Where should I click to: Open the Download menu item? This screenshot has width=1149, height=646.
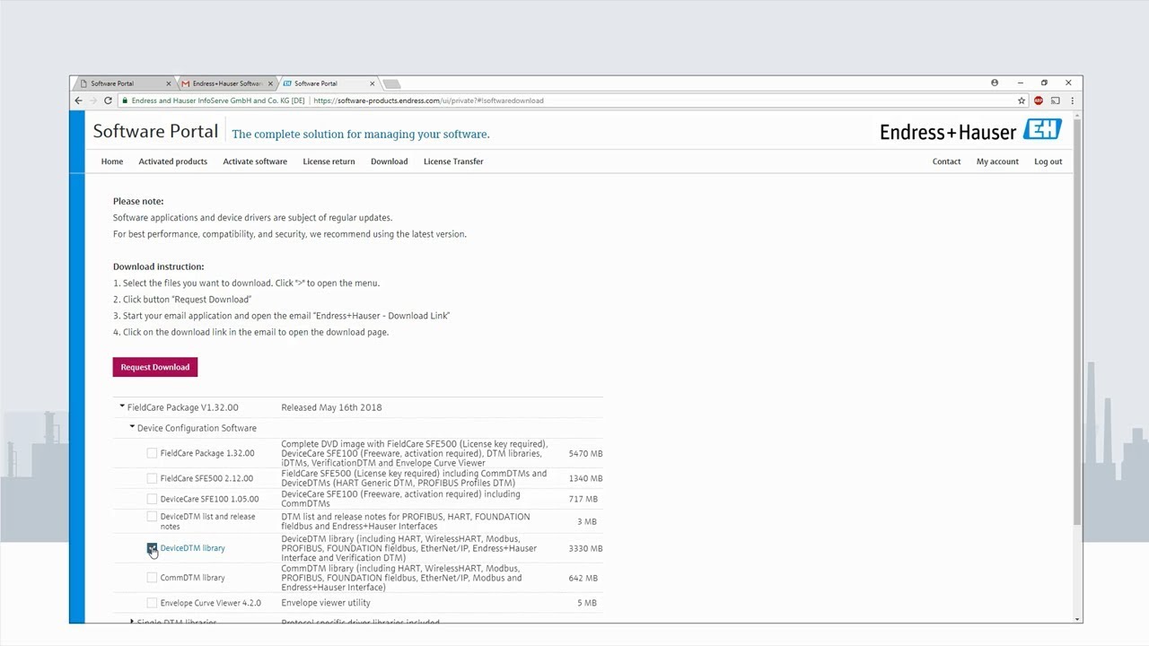389,161
